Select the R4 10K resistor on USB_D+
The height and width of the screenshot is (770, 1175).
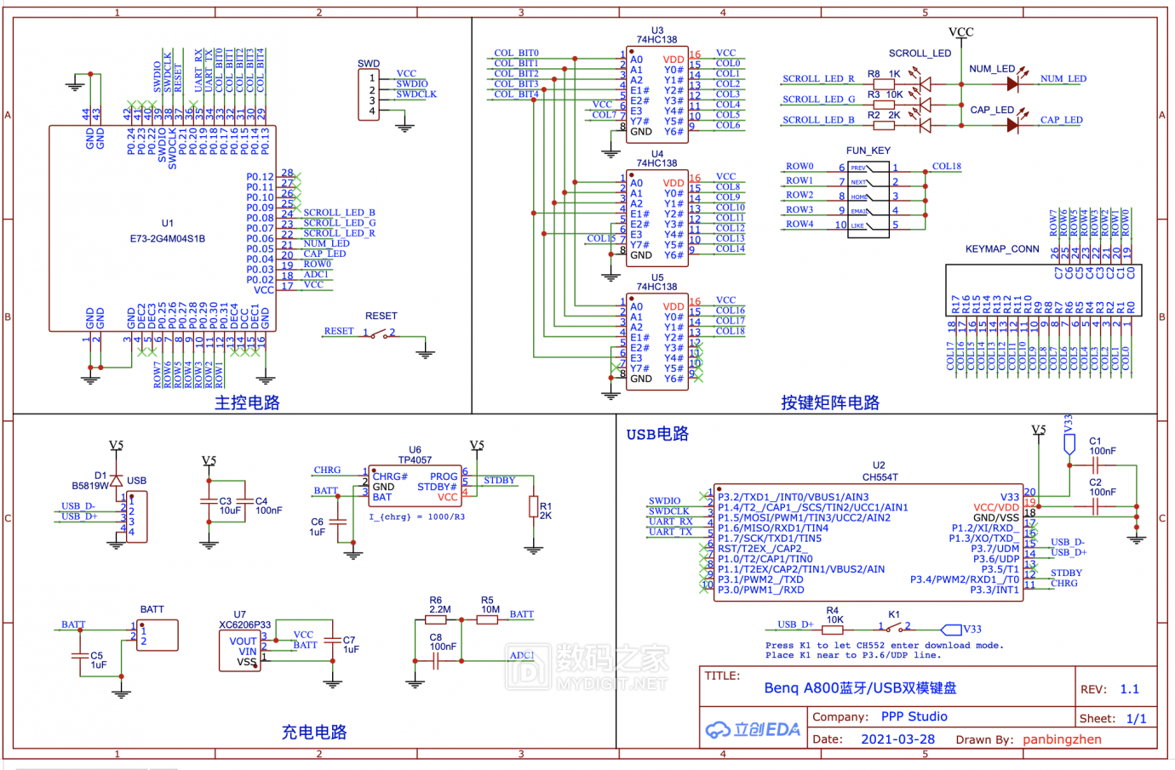pos(834,629)
